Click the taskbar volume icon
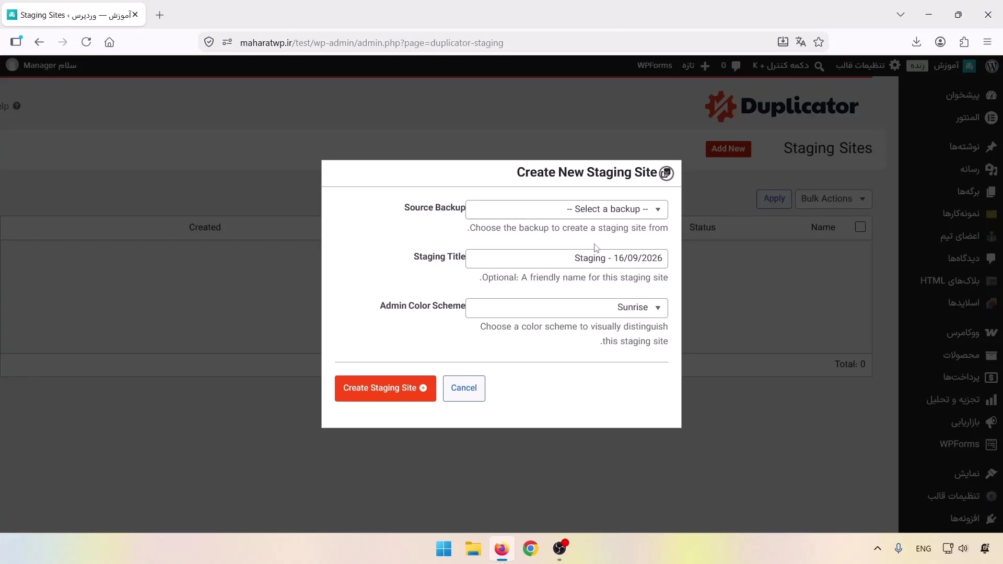1003x564 pixels. pos(963,549)
